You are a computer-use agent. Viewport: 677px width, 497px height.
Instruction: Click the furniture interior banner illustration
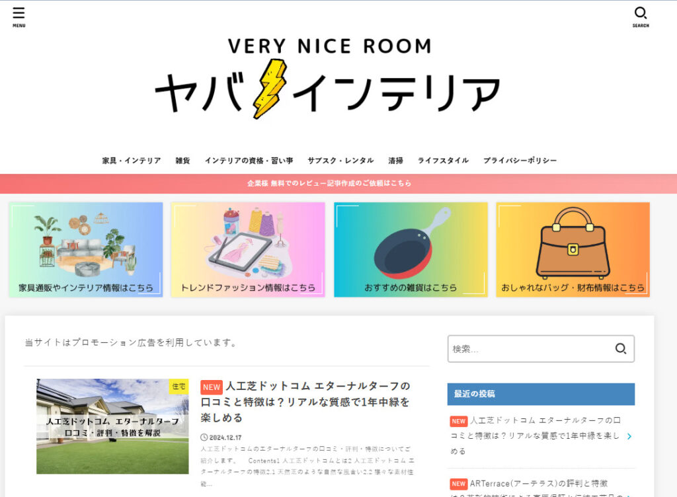[86, 250]
